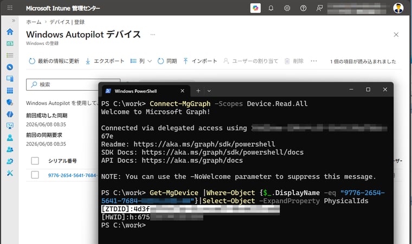
Task: Click 最新の情報に更新 refresh button
Action: point(54,61)
